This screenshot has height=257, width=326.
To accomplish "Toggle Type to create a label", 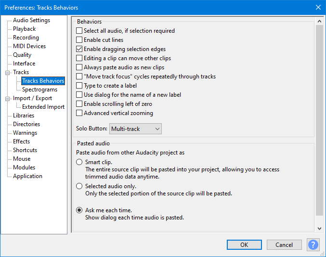I will tap(79, 85).
